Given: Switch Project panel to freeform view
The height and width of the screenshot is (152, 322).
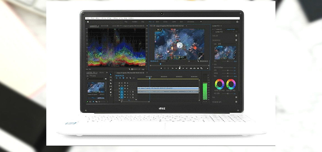Looking at the screenshot, I should [x=97, y=102].
